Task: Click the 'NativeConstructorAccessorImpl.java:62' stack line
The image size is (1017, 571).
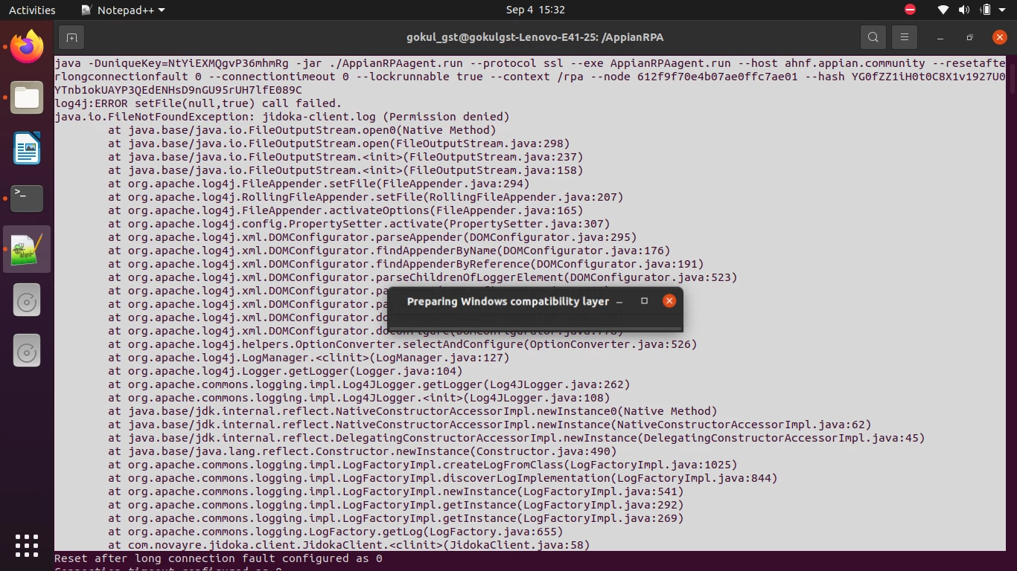Action: click(490, 425)
